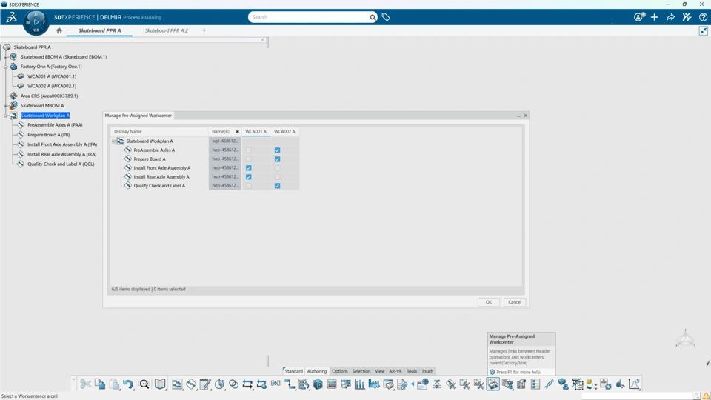
Task: Click the active Manage Pre-Assigned Workcenter icon
Action: [x=493, y=384]
